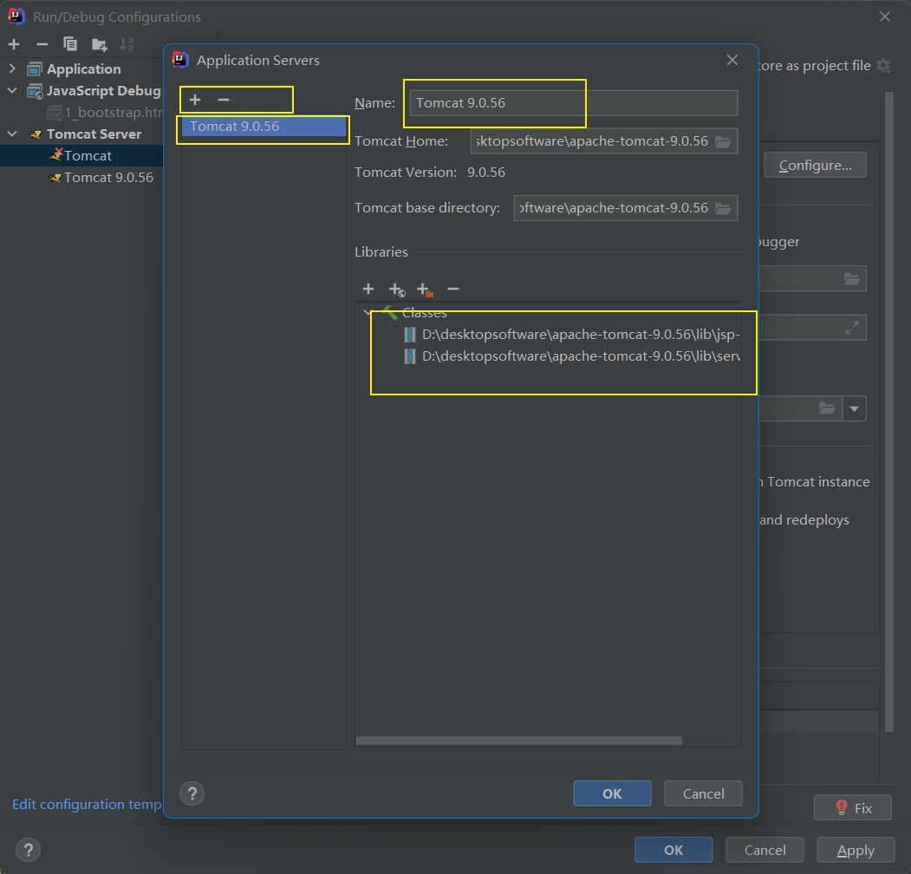Click OK in Application Servers dialog

point(612,793)
